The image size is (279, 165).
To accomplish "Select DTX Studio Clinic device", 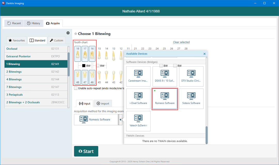I will (191, 76).
